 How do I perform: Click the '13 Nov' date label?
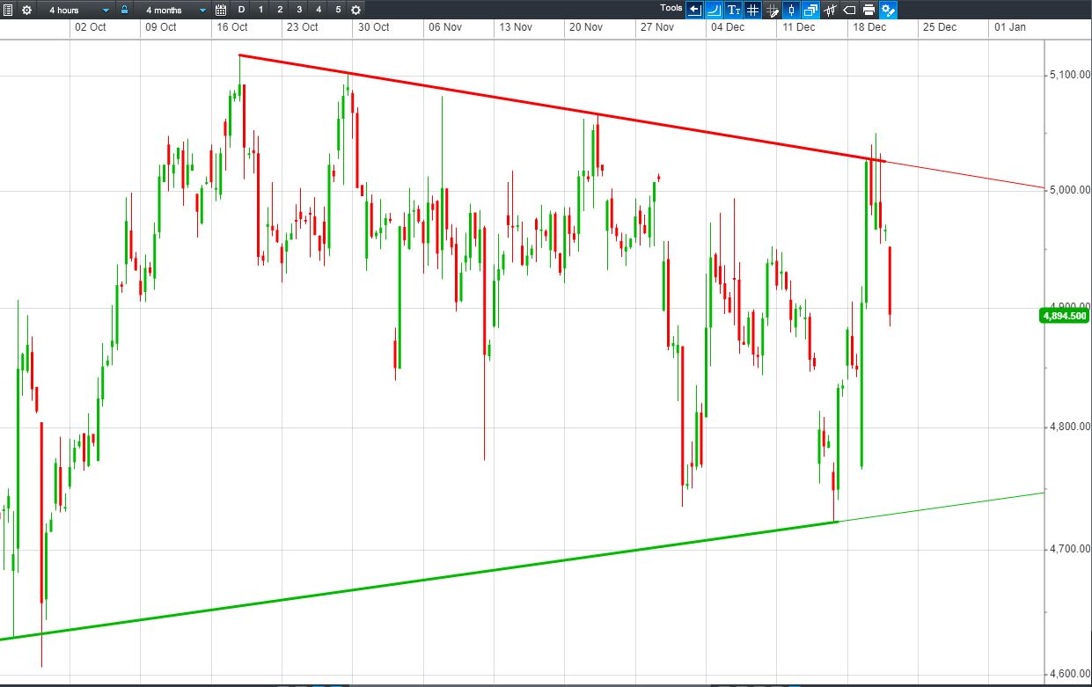point(516,27)
